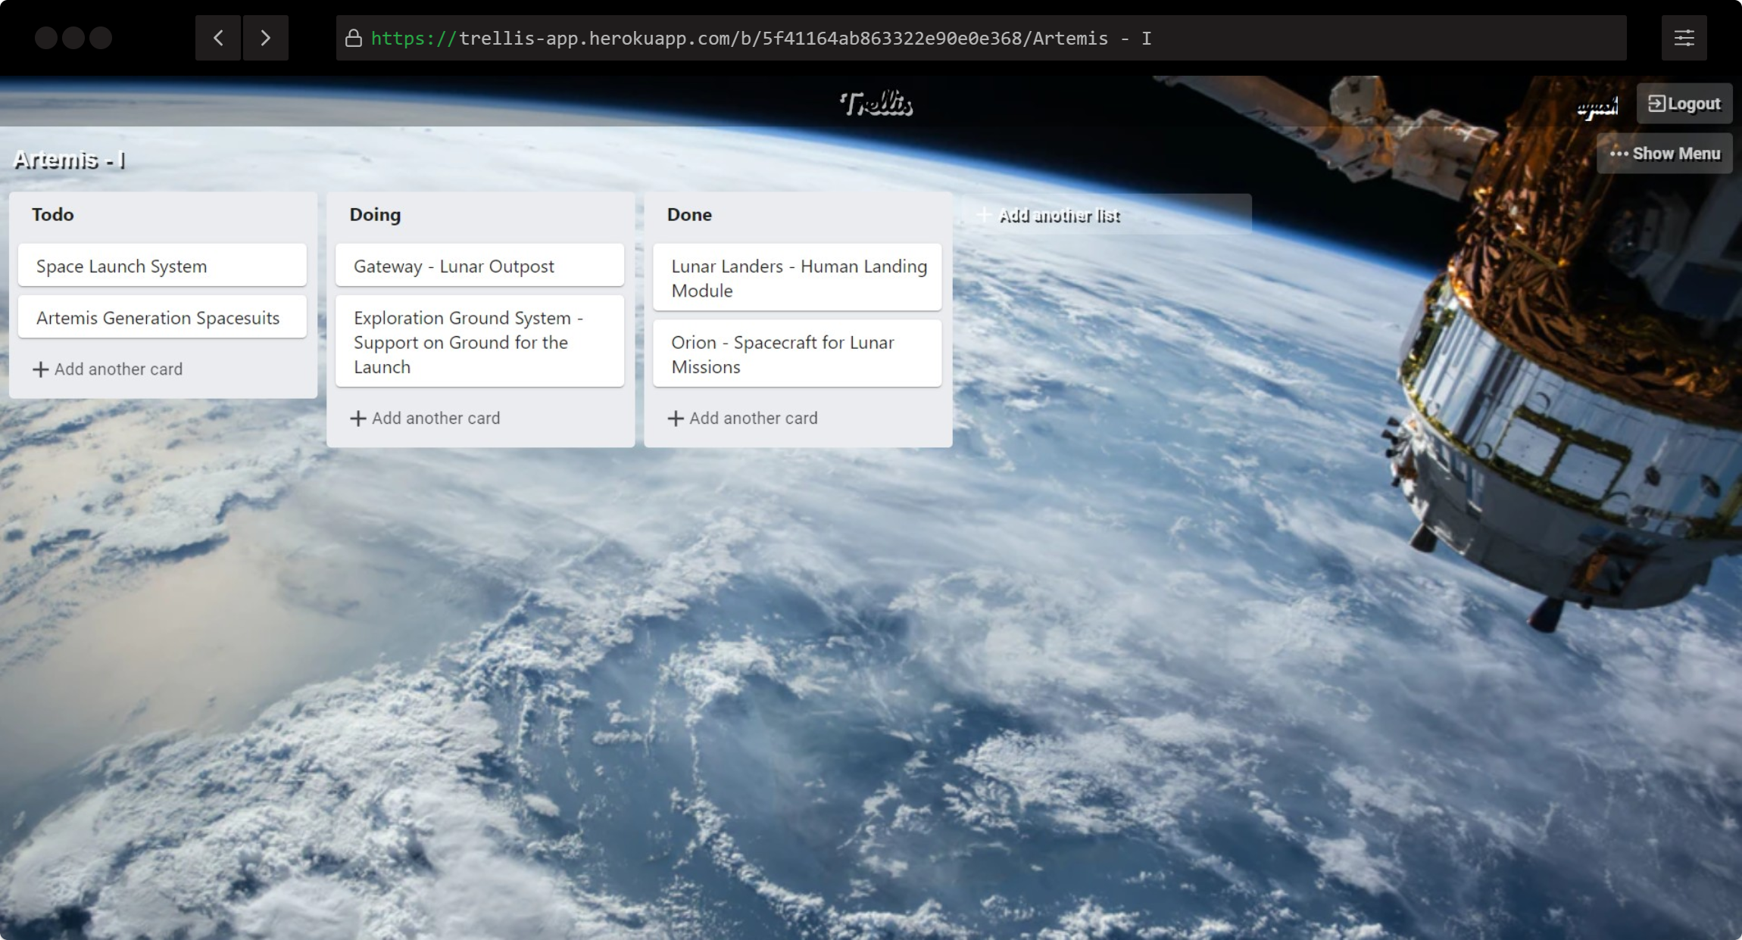Add another list to the board
Image resolution: width=1742 pixels, height=940 pixels.
point(1058,216)
